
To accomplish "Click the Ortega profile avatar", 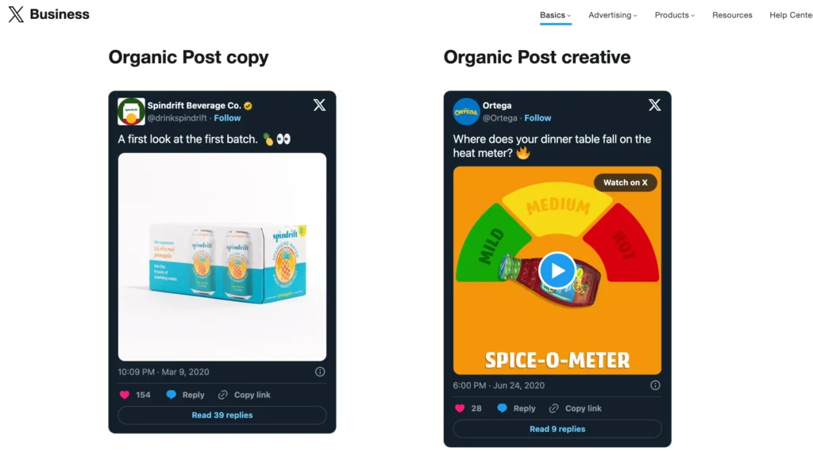I will click(466, 111).
